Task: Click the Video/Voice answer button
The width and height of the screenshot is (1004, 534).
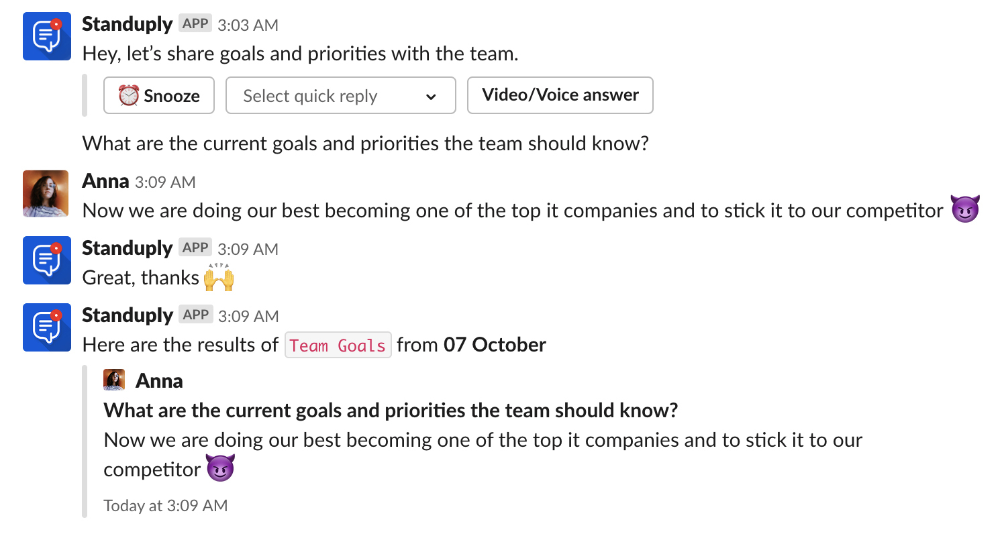Action: coord(560,95)
